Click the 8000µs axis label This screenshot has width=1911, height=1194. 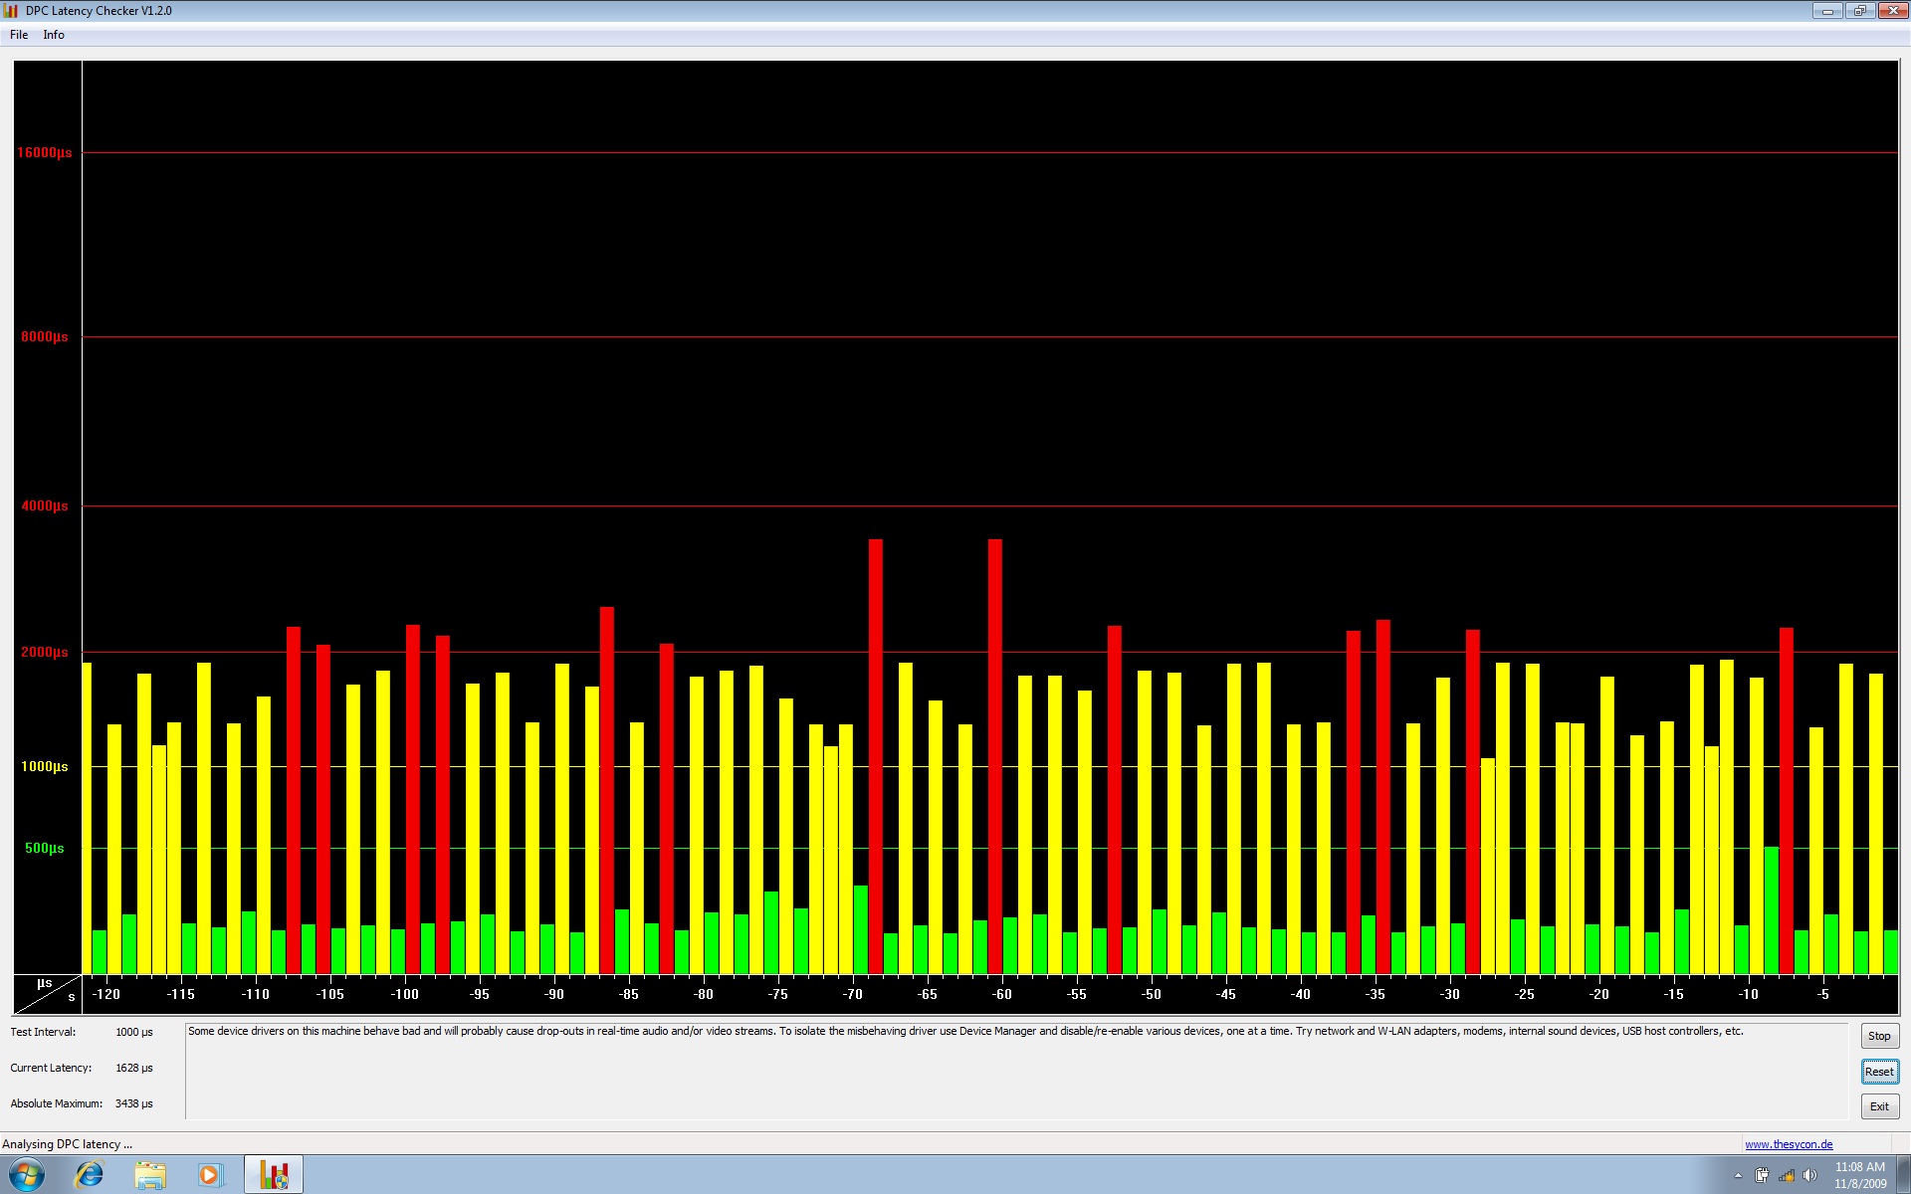coord(45,336)
